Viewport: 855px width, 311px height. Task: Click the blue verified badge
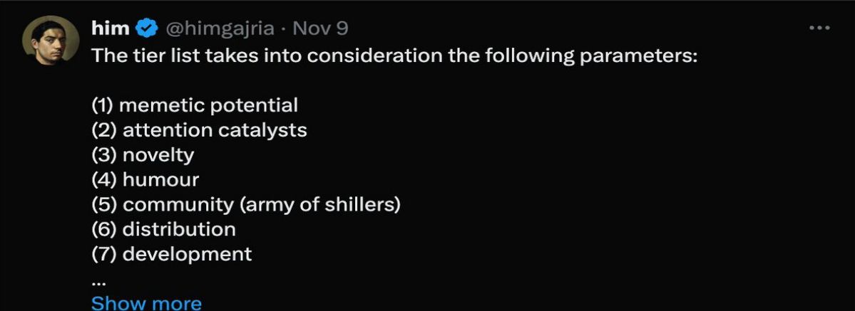(x=147, y=28)
